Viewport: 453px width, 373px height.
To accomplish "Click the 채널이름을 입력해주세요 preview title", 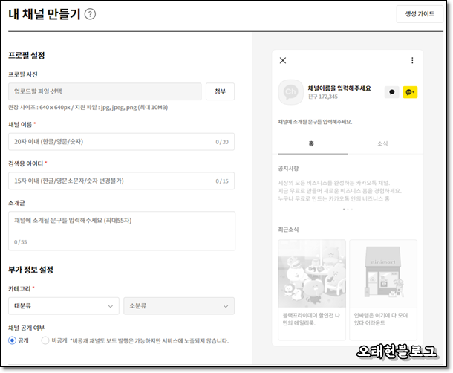I will 339,88.
